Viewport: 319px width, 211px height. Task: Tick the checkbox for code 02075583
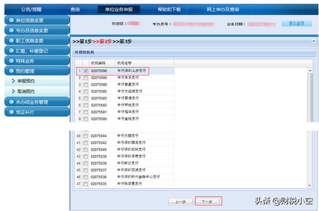point(86,98)
